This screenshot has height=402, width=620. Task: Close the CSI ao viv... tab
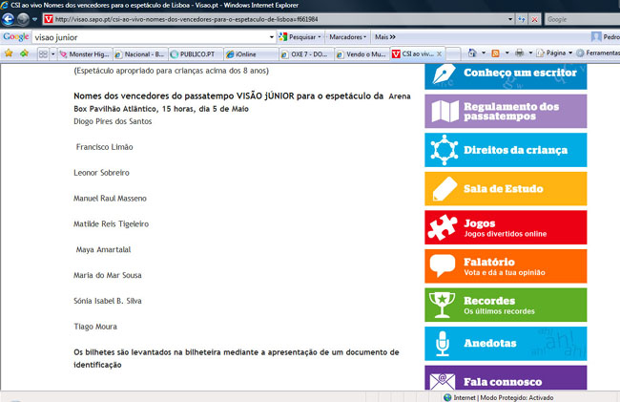[439, 53]
